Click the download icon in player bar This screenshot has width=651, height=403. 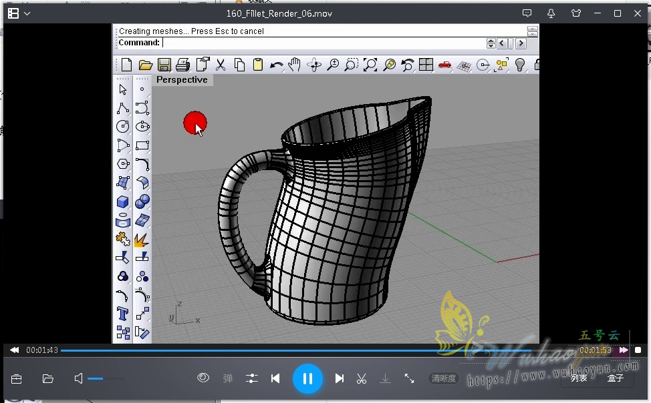[x=385, y=378]
